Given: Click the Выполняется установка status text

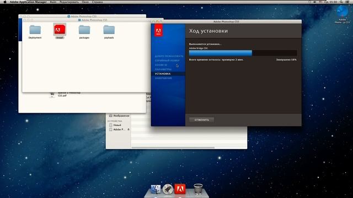Looking at the screenshot, I should (205, 44).
